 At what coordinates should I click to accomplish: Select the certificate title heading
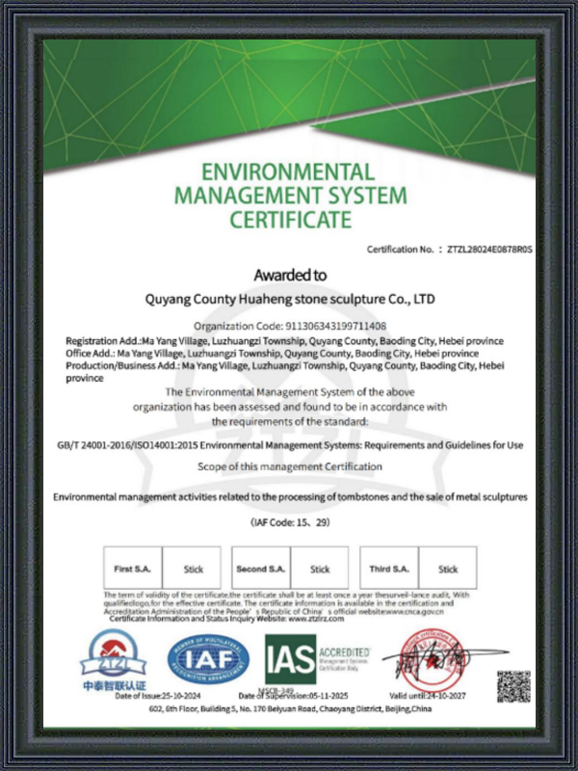click(291, 196)
